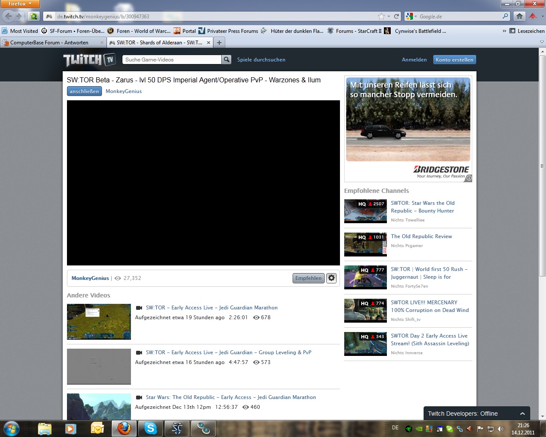Image resolution: width=546 pixels, height=437 pixels.
Task: Click the Razer tray icon
Action: pyautogui.click(x=409, y=429)
